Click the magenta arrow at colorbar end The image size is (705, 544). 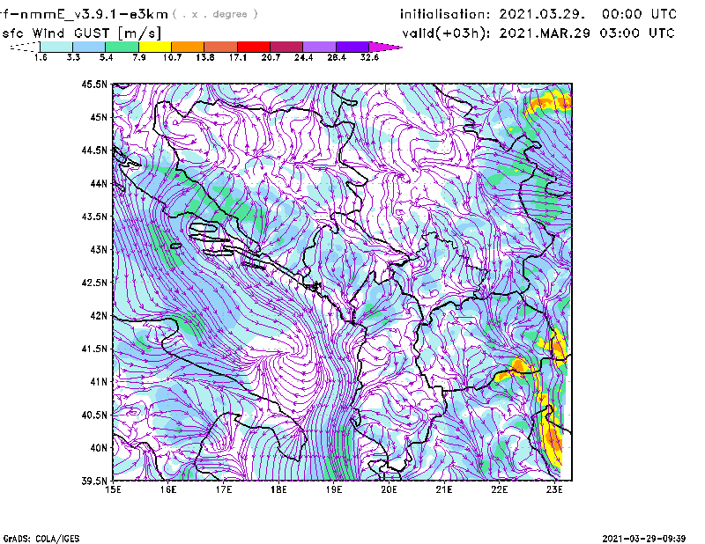(x=385, y=47)
